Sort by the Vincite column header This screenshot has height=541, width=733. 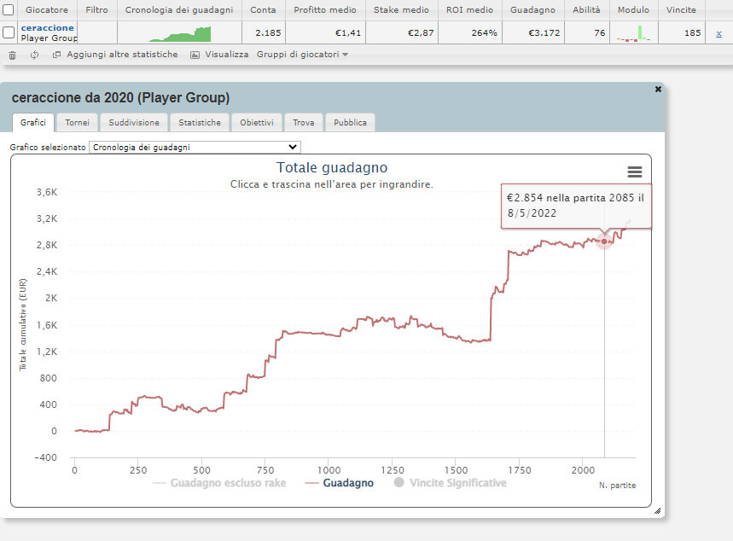681,10
